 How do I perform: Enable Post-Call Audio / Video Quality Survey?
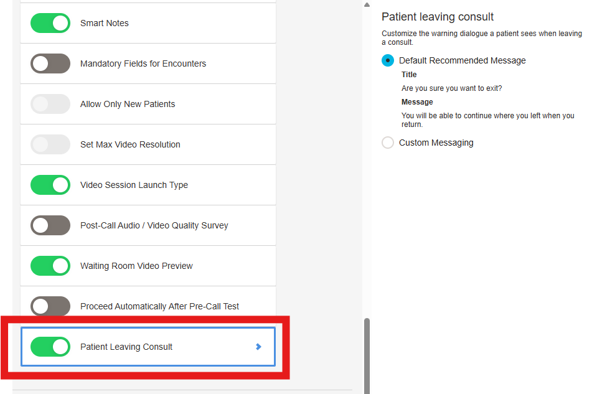click(x=50, y=225)
